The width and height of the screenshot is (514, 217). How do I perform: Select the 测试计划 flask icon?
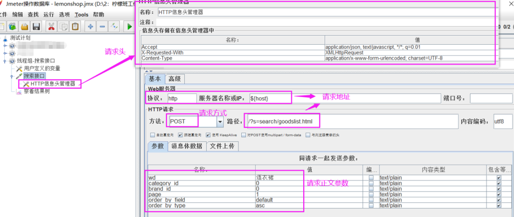5,38
